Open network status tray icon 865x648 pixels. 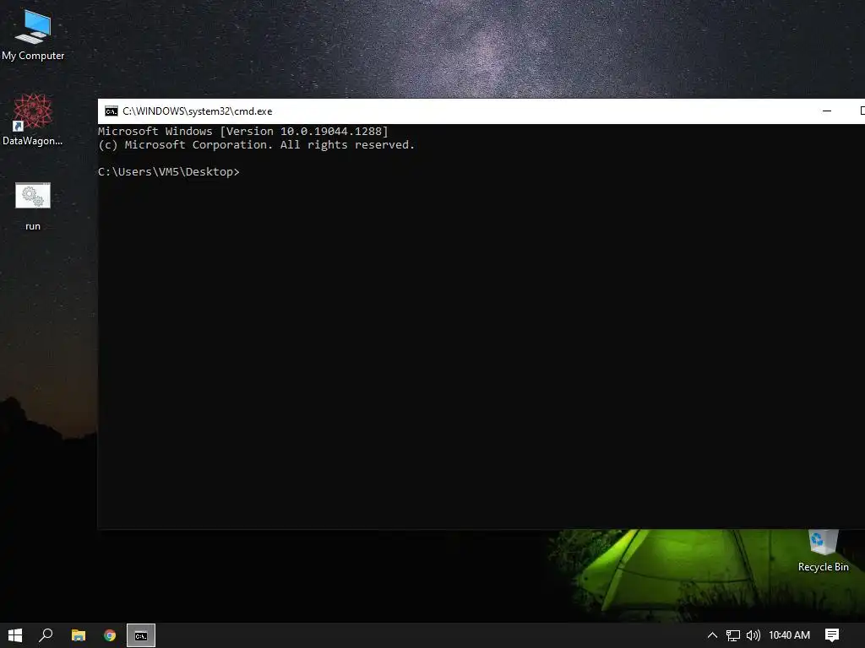pyautogui.click(x=732, y=635)
